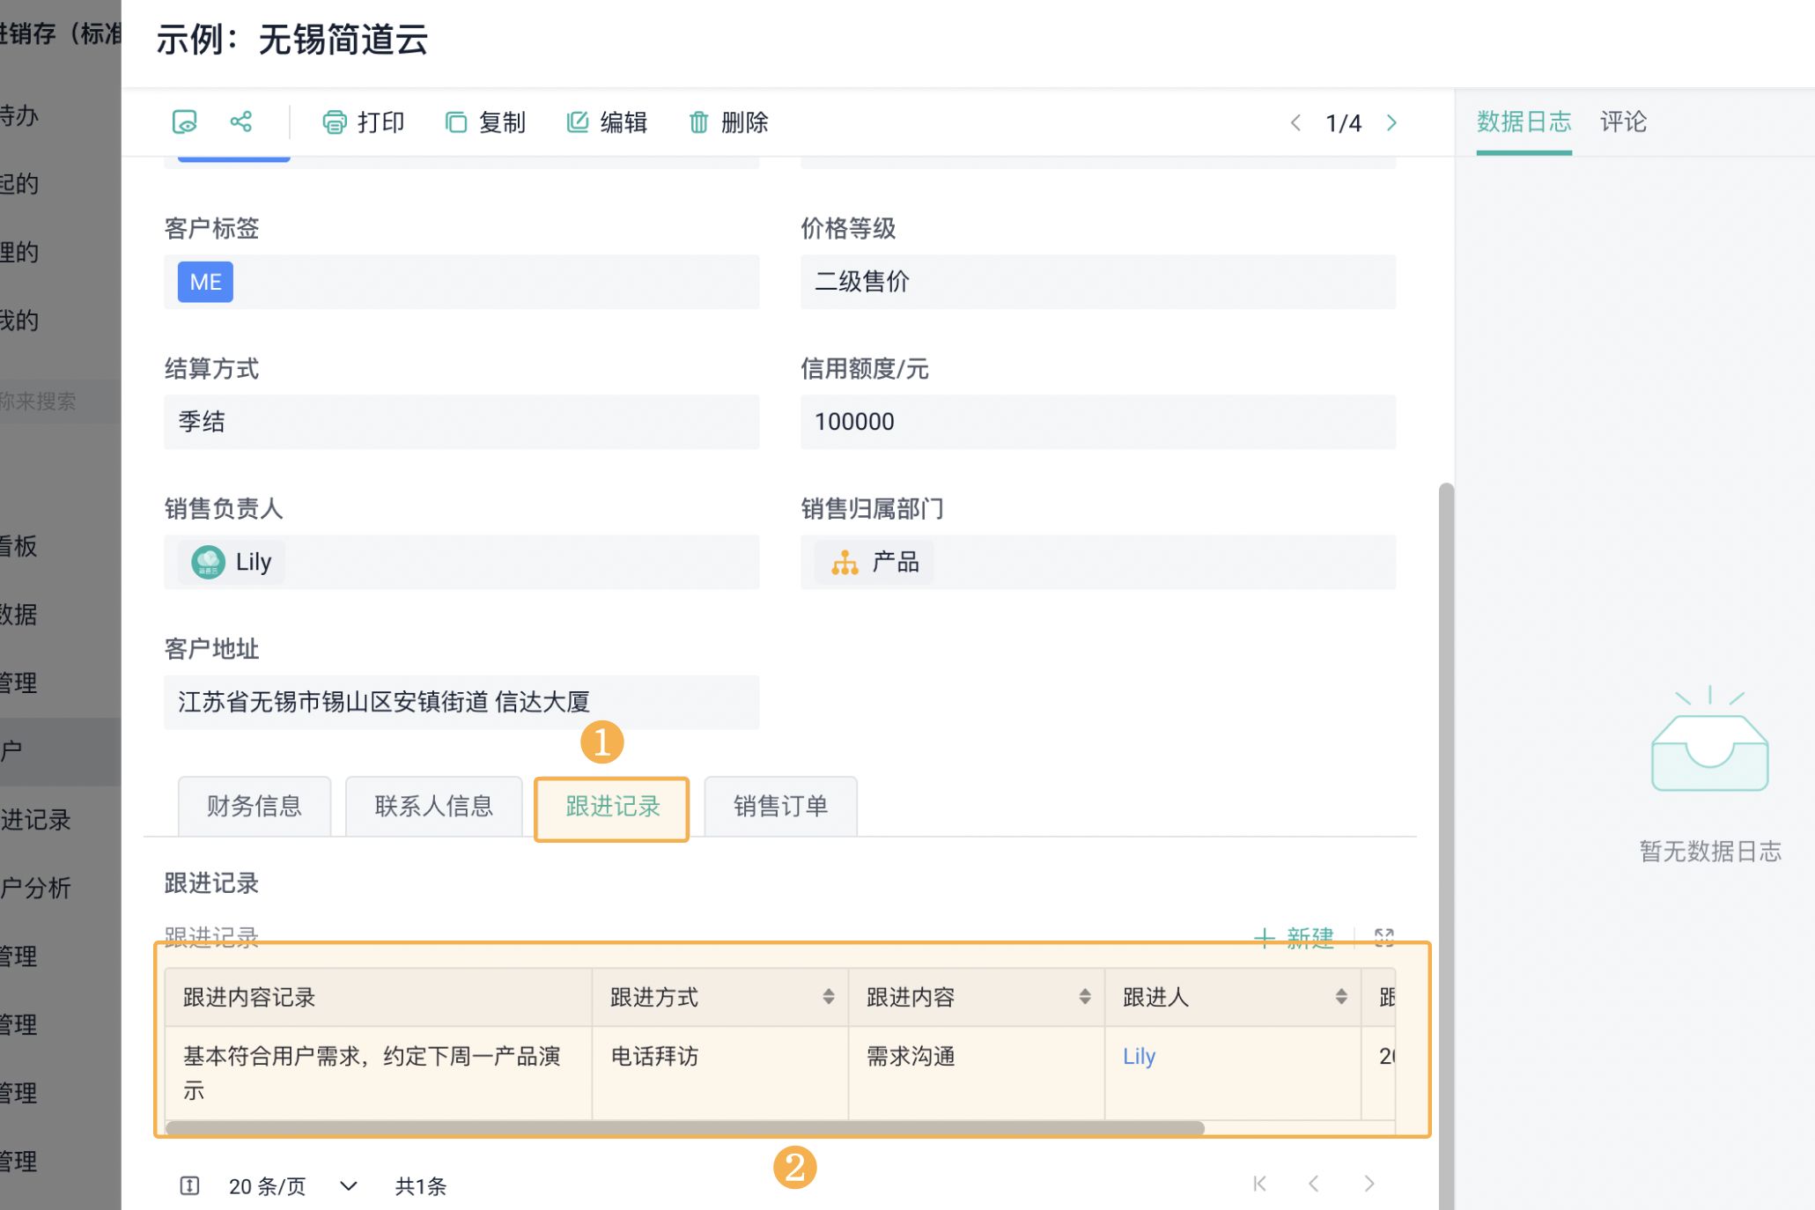Click the view-record icon left of share
Screen dimensions: 1815x1210
point(184,122)
